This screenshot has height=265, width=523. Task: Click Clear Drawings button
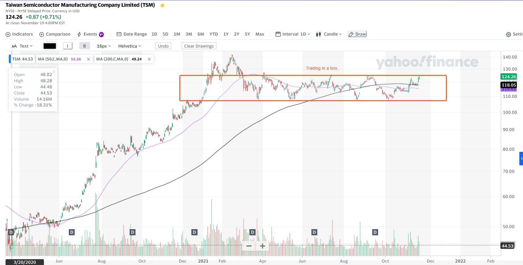pos(199,46)
